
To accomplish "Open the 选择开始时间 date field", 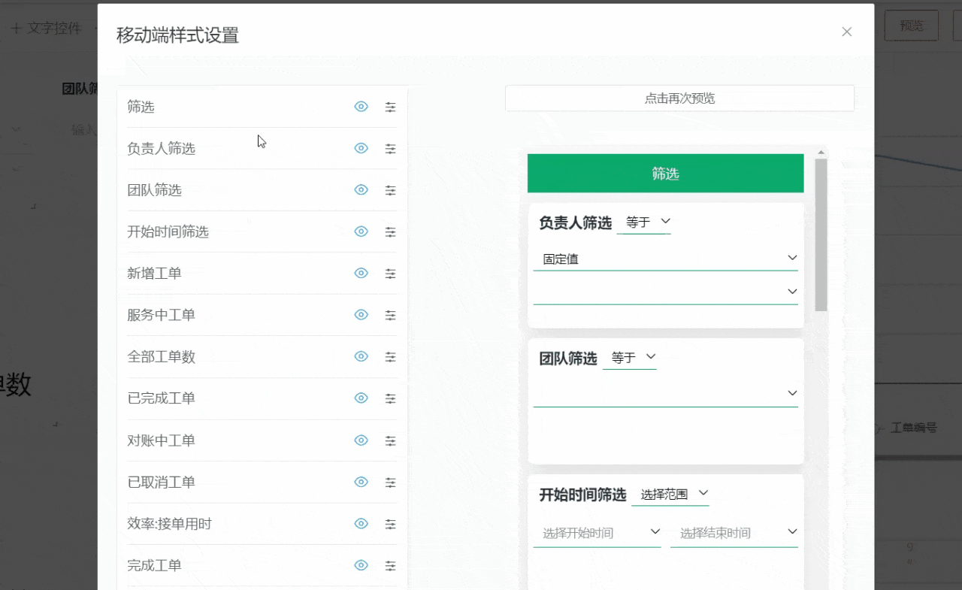I will (x=597, y=533).
